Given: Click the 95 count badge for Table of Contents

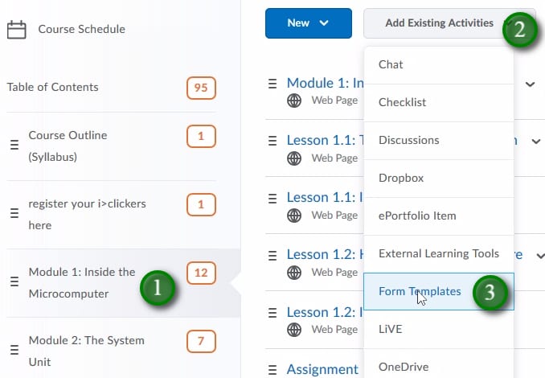Looking at the screenshot, I should coord(200,87).
